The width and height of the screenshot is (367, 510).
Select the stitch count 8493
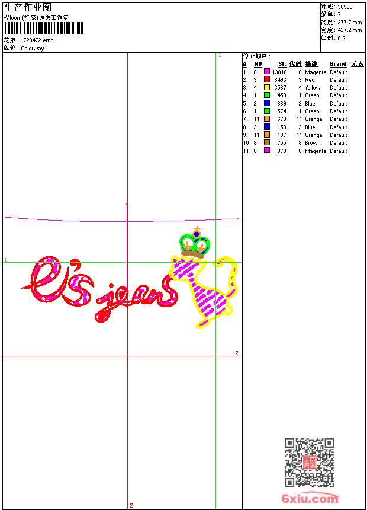[x=280, y=79]
